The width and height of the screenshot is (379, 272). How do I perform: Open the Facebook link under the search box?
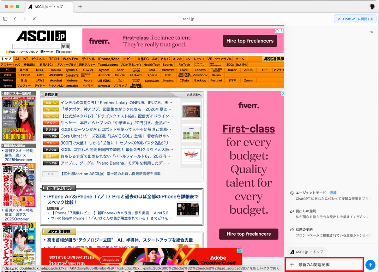(x=64, y=52)
